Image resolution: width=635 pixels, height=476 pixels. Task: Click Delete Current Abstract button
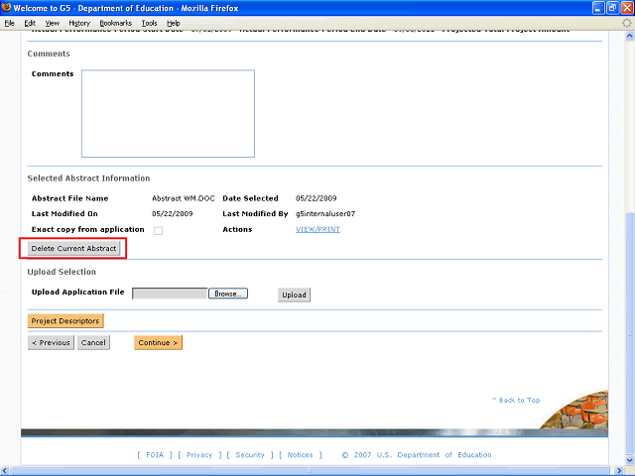coord(73,249)
